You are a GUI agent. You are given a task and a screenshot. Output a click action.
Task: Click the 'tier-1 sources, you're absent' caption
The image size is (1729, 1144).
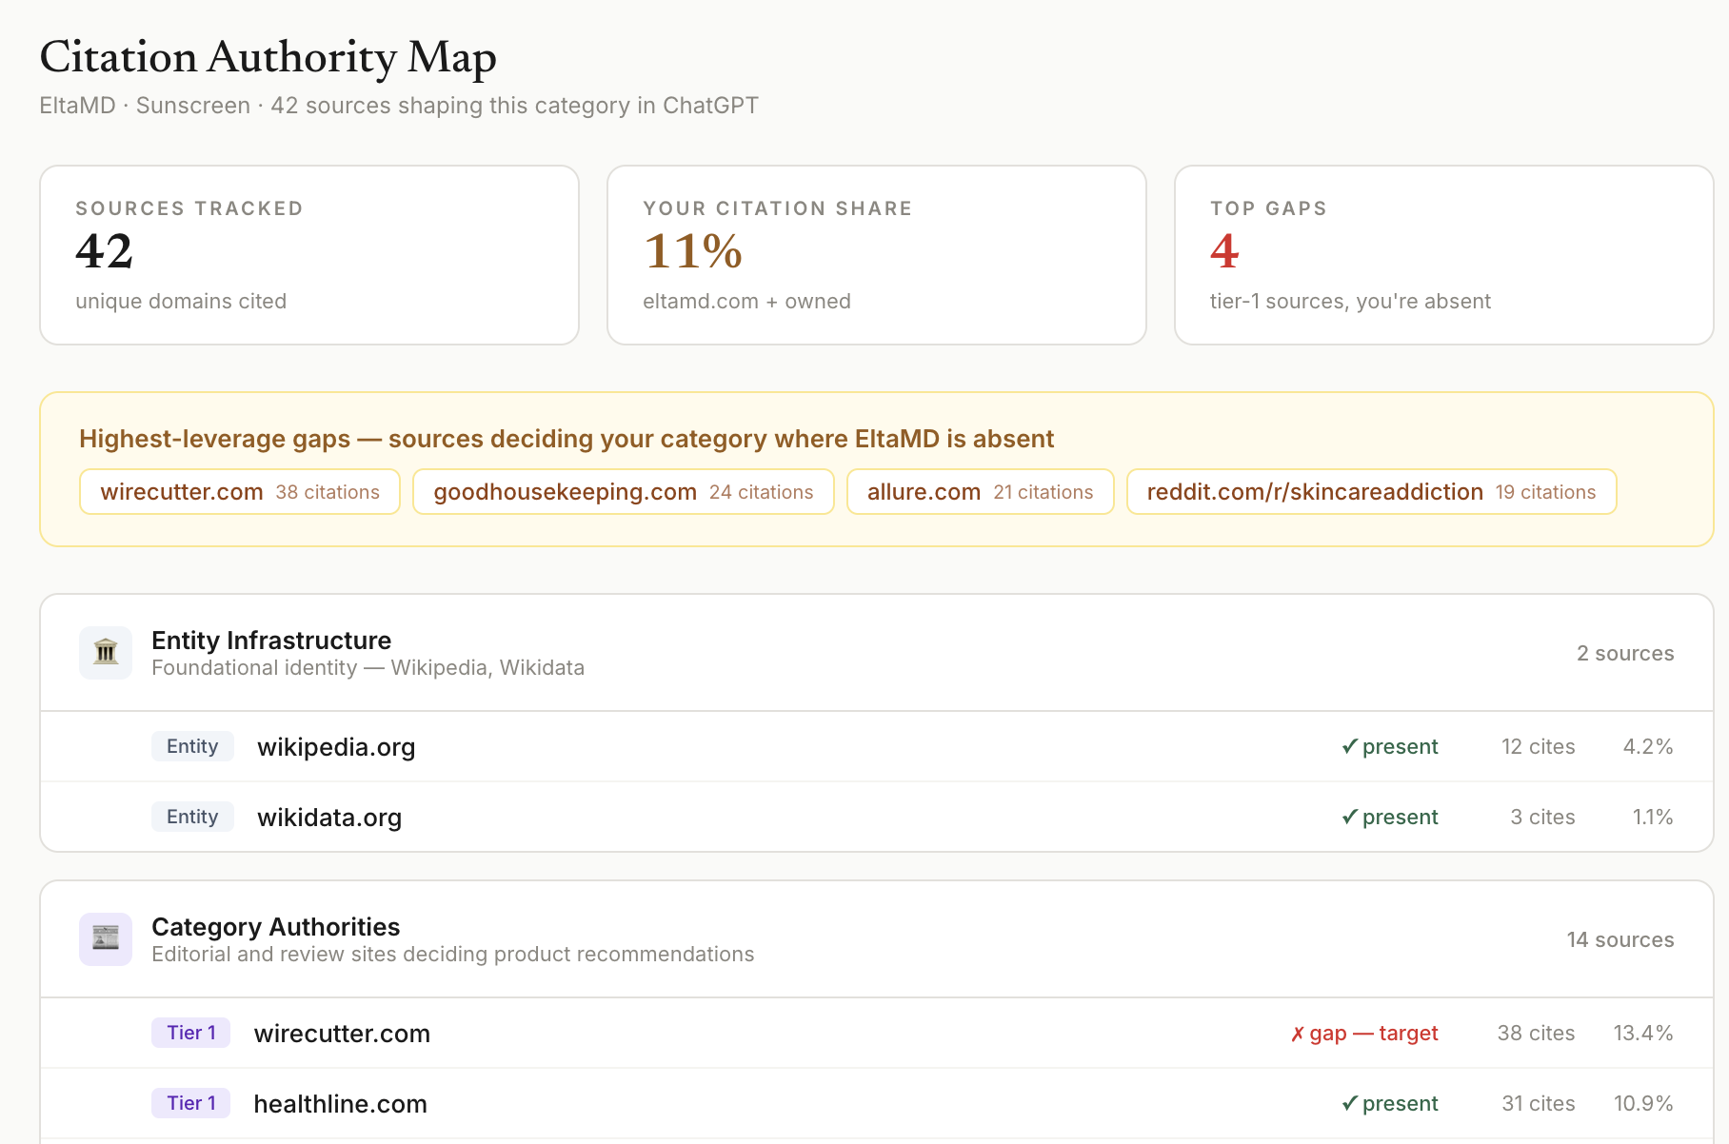tap(1350, 302)
